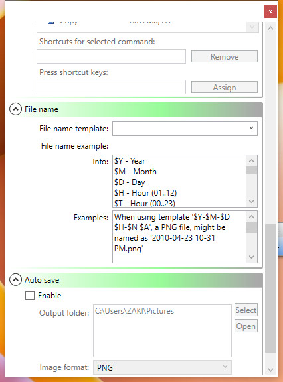The width and height of the screenshot is (283, 382).
Task: Click the Assign shortcut button
Action: pyautogui.click(x=224, y=87)
